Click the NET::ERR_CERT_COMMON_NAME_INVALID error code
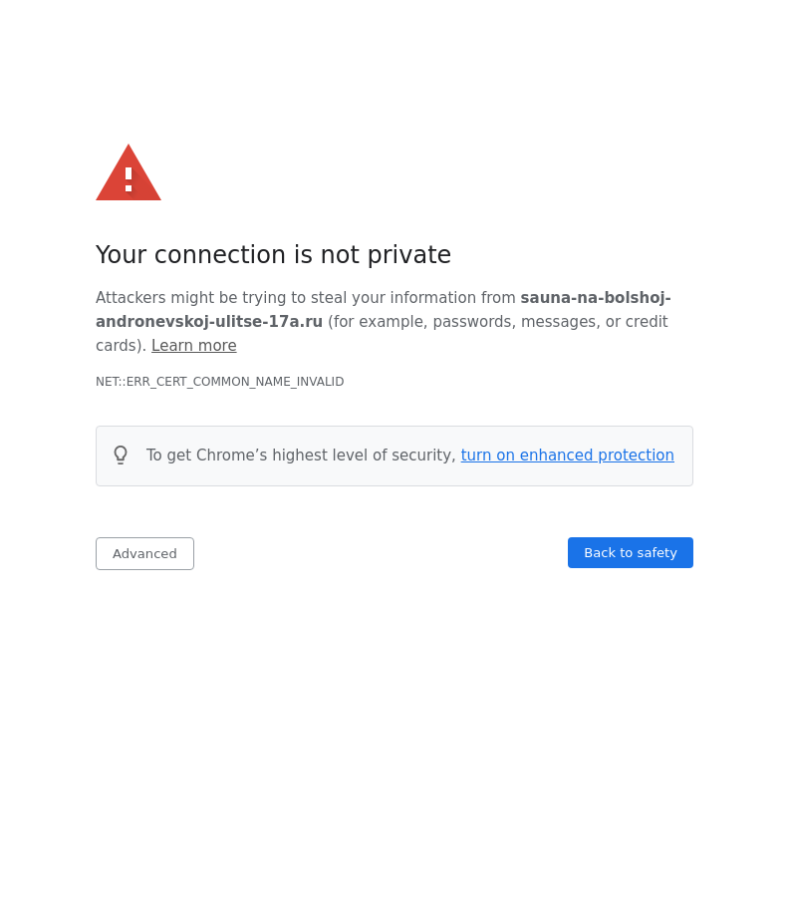 pyautogui.click(x=219, y=382)
